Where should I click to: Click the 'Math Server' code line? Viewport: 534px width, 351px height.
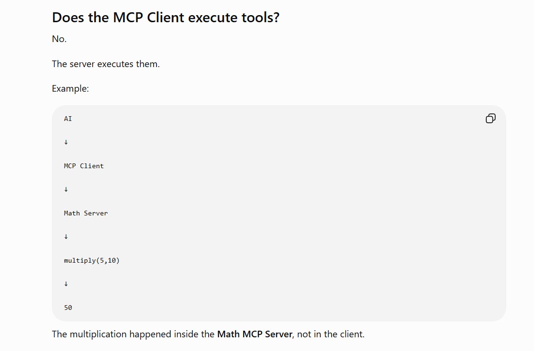click(x=86, y=213)
